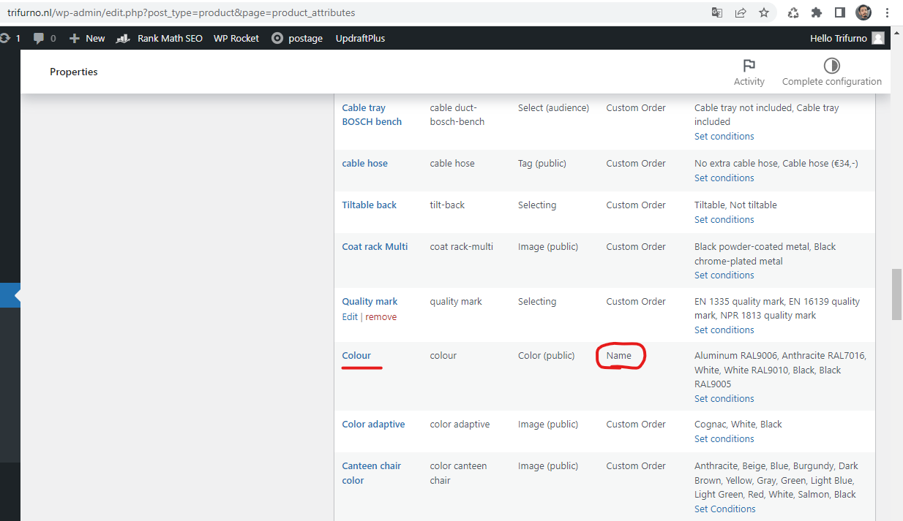Click remove under Quality mark
The height and width of the screenshot is (521, 903).
coord(381,317)
